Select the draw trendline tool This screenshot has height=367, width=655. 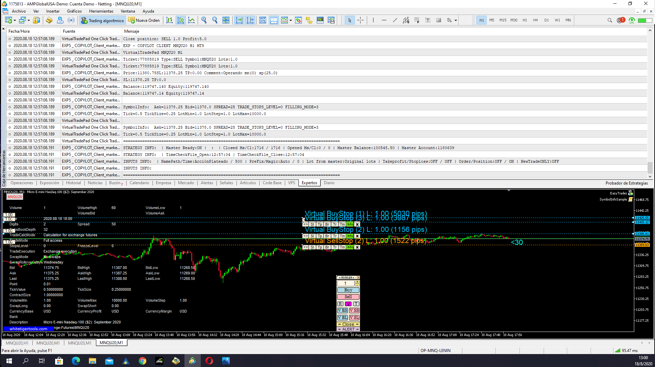[395, 20]
